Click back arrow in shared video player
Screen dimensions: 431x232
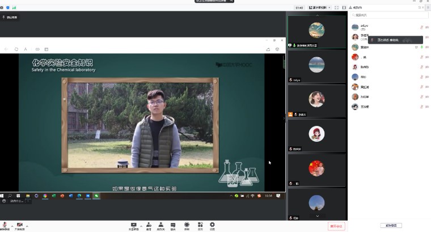point(6,49)
